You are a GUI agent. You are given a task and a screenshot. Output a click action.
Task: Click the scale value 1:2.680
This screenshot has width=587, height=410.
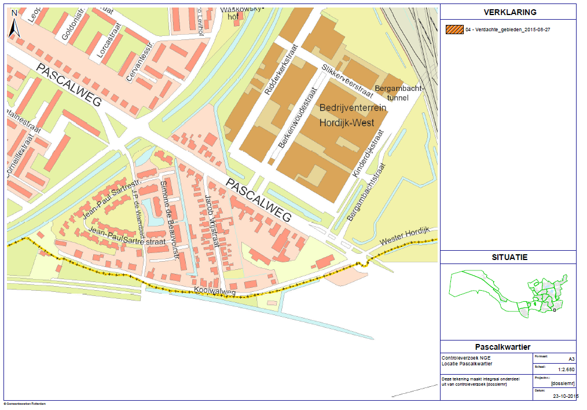coord(566,369)
